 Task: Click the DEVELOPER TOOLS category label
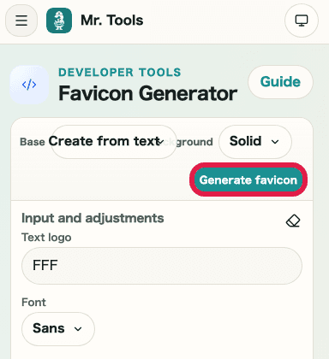coord(120,73)
